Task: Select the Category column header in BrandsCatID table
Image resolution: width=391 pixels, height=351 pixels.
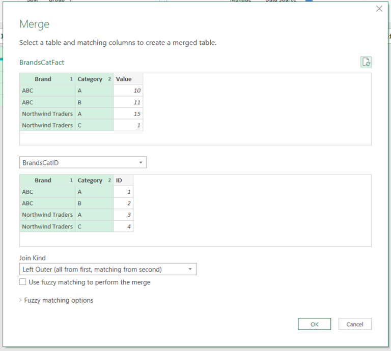Action: coord(94,180)
